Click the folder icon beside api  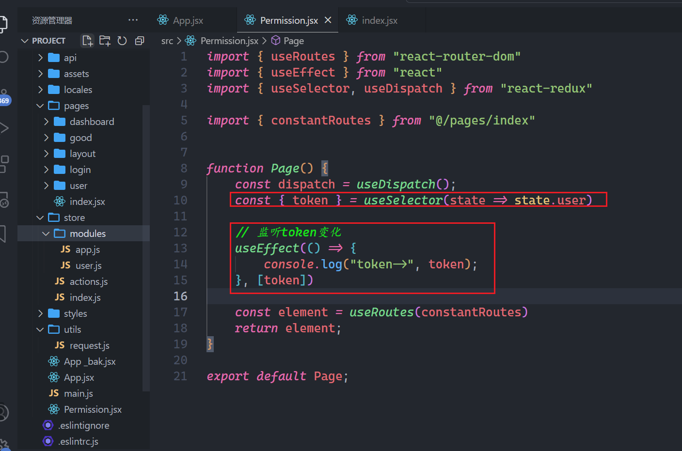(54, 58)
